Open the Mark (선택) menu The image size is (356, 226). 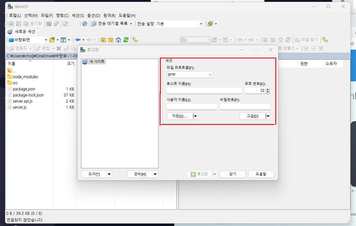pyautogui.click(x=31, y=16)
